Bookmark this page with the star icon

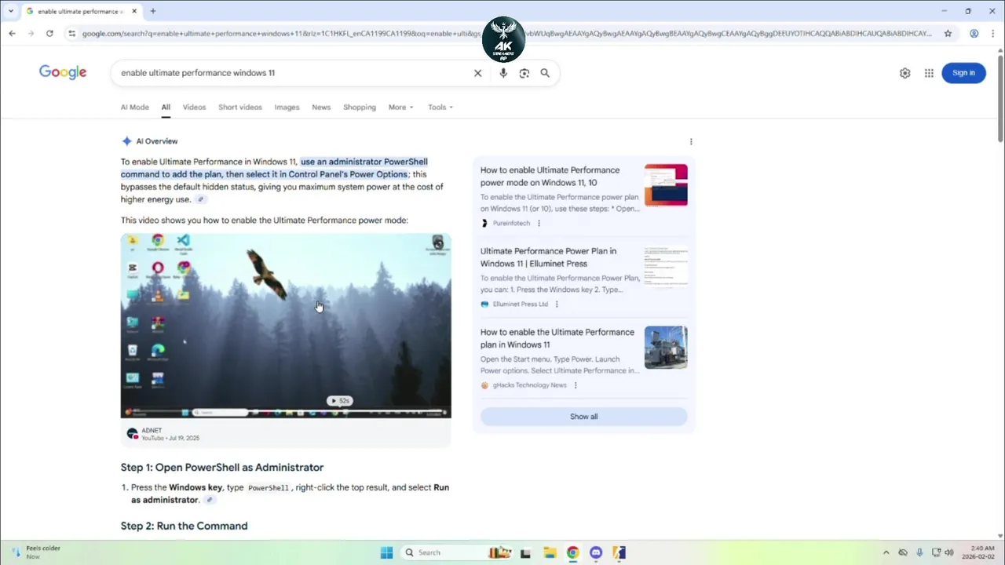[948, 34]
